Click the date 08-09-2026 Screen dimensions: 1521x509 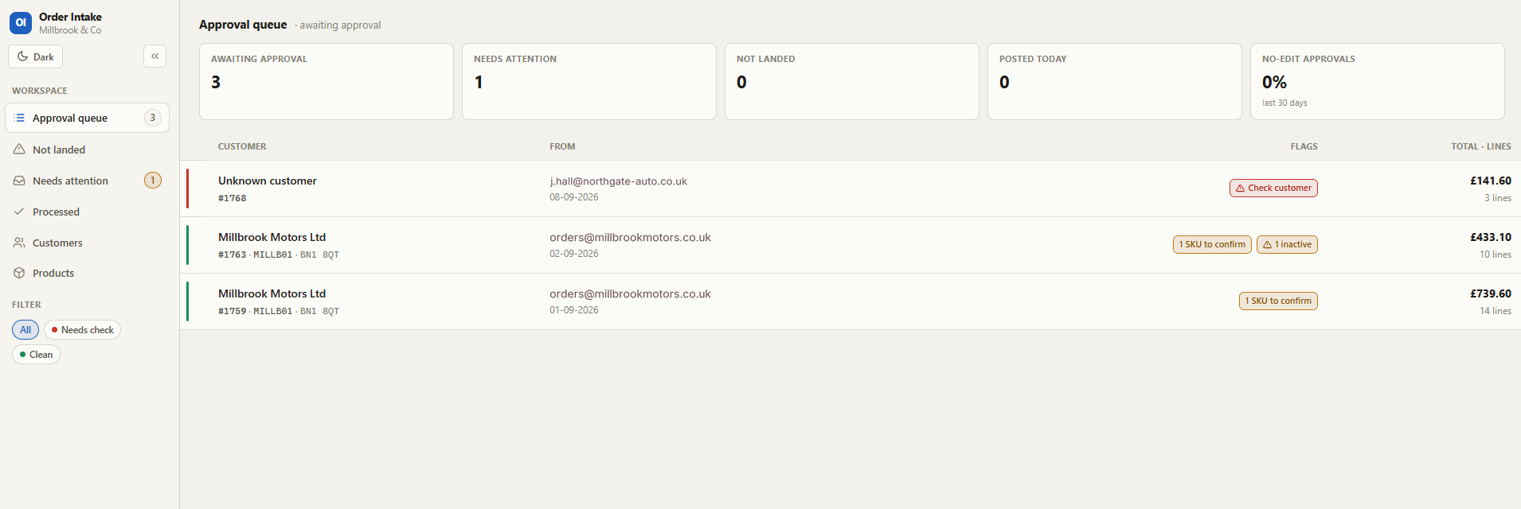[574, 197]
